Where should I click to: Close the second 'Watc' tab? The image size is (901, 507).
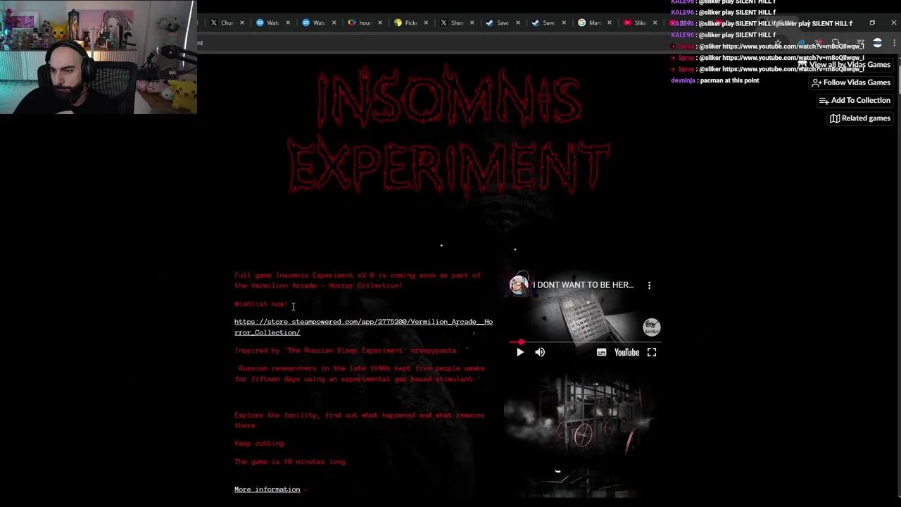(x=334, y=23)
